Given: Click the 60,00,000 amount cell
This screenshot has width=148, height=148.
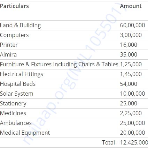Looking at the screenshot, I should point(132,25).
